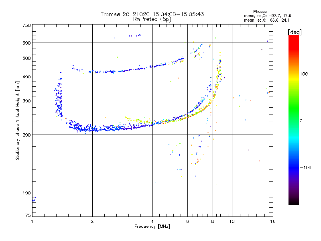Click the y-axis label 500
This screenshot has width=321, height=241.
point(26,58)
